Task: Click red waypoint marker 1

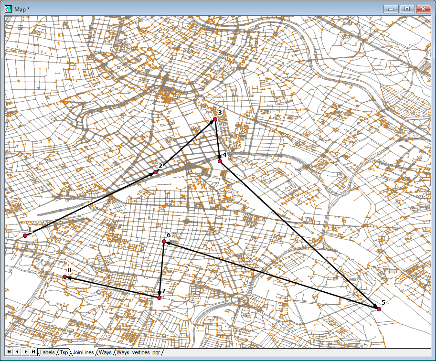Action: tap(25, 235)
